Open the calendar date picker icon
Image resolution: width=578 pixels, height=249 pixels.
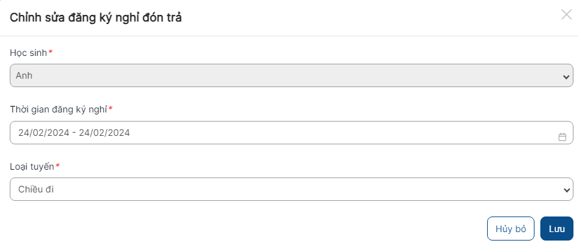coord(562,137)
